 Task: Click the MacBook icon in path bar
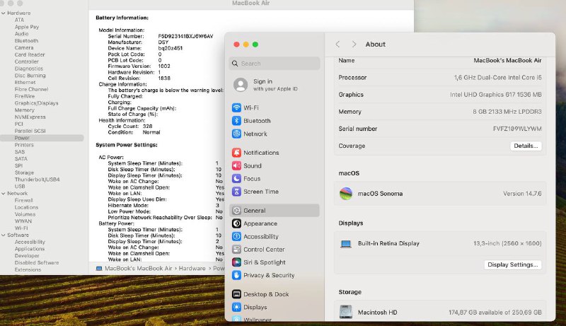[x=99, y=268]
